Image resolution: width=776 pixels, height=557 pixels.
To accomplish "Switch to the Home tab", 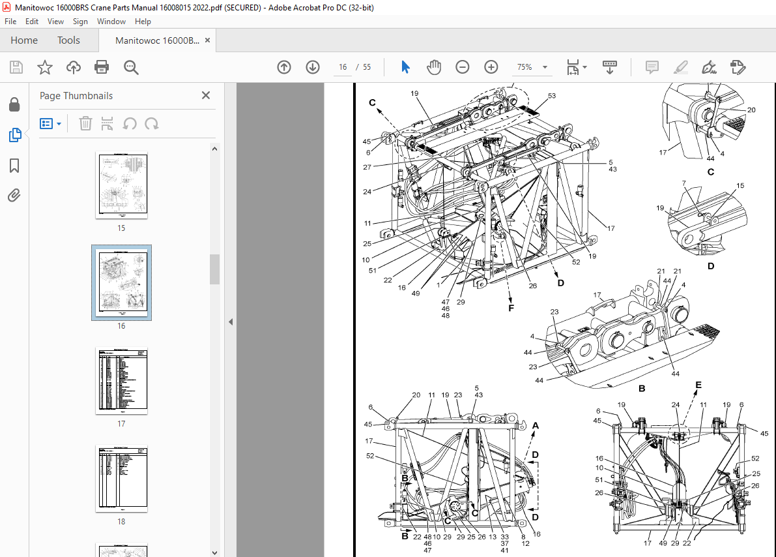I will point(24,40).
